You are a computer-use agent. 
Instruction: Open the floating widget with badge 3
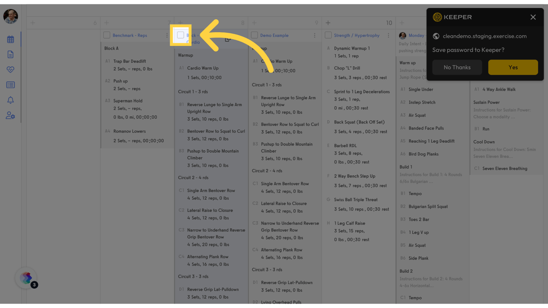[x=26, y=278]
